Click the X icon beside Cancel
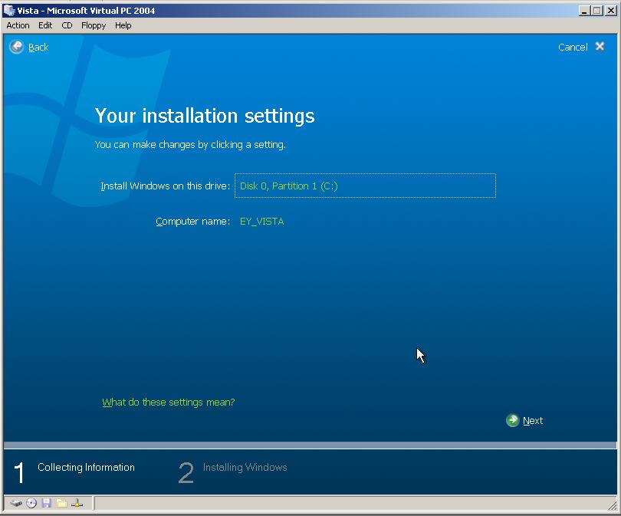The width and height of the screenshot is (621, 516). (600, 47)
